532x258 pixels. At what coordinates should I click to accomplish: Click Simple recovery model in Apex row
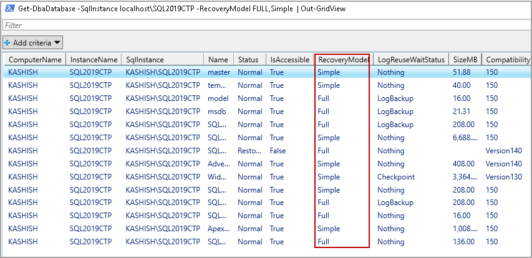click(329, 229)
